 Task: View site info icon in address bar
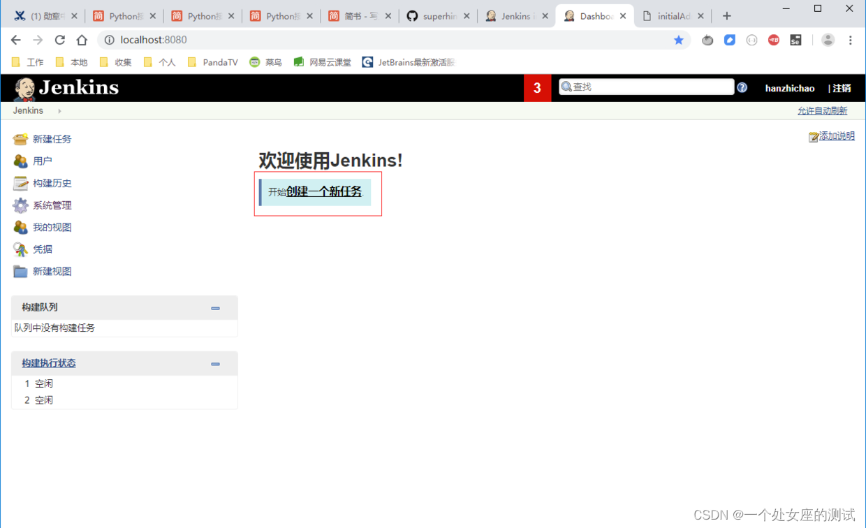pos(110,40)
